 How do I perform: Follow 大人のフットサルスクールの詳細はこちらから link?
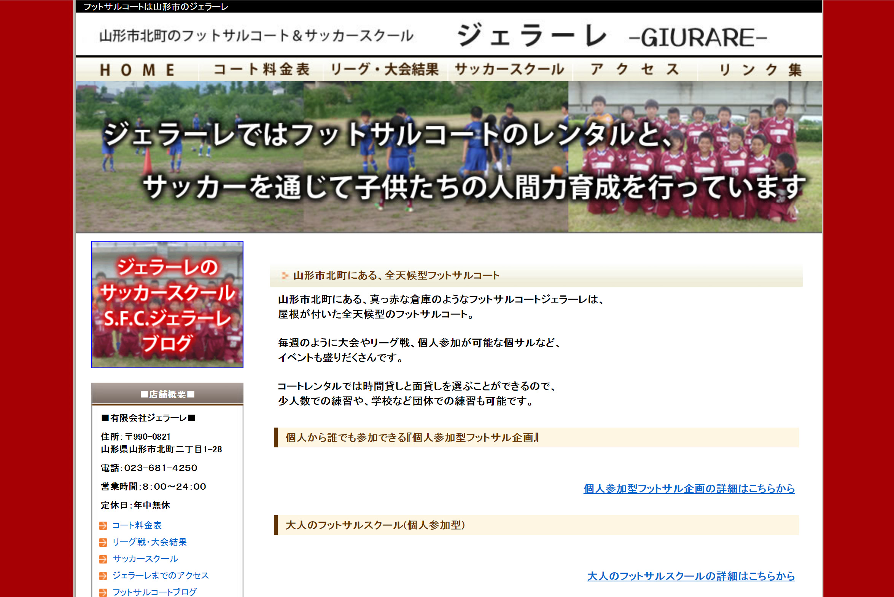[x=691, y=576]
